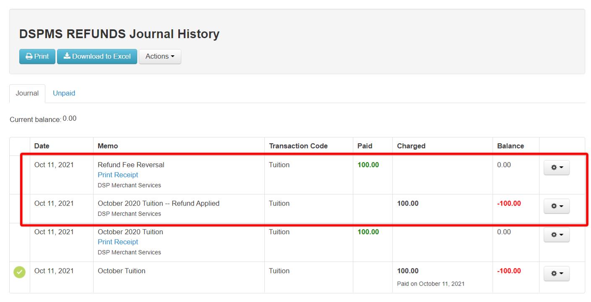
Task: Click the Balance column header
Action: tap(510, 146)
